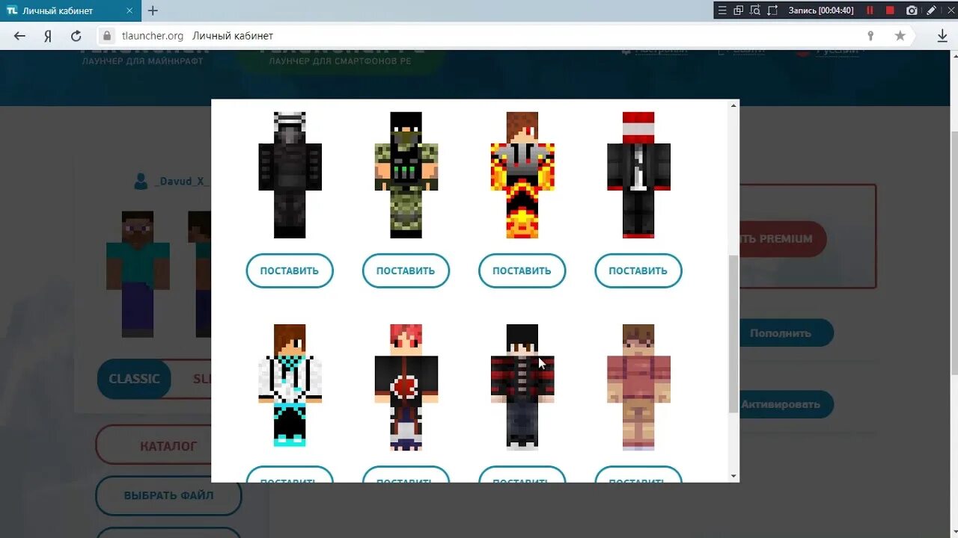
Task: Click the recorder region-selection icon
Action: click(772, 10)
